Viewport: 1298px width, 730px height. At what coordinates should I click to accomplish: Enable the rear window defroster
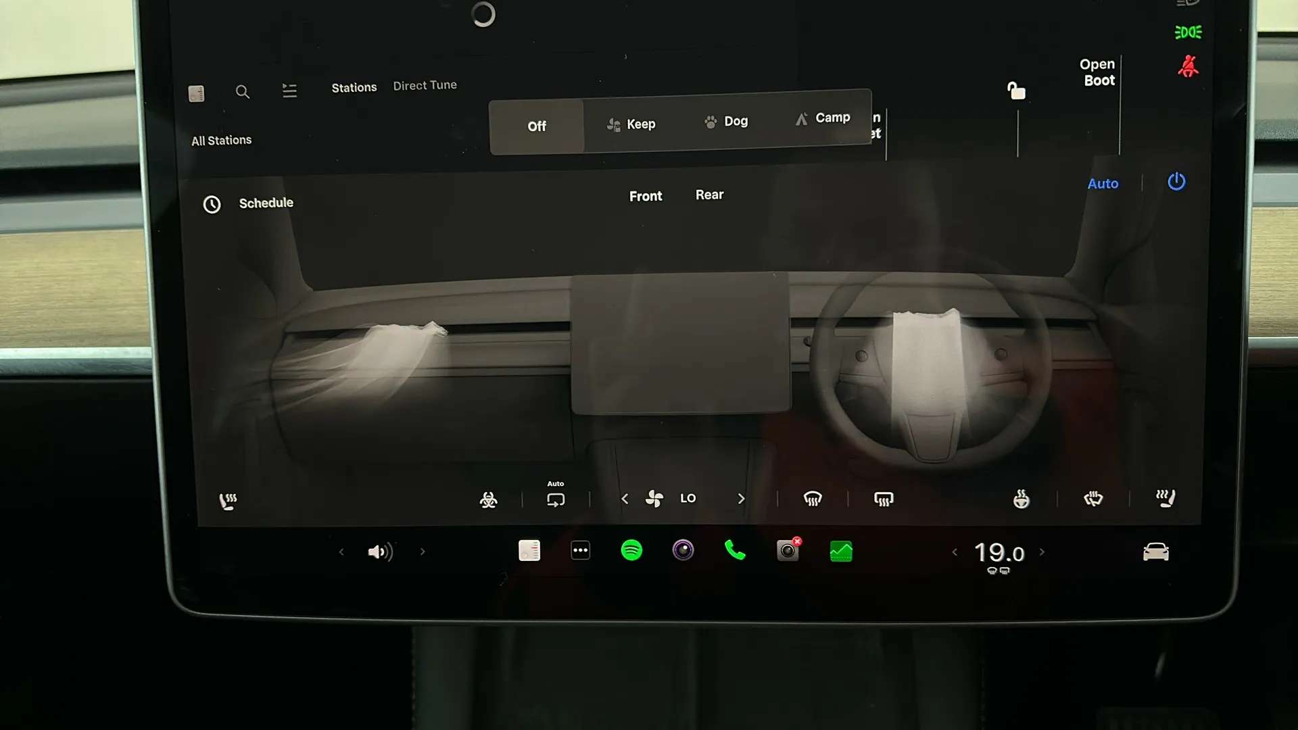click(x=884, y=499)
